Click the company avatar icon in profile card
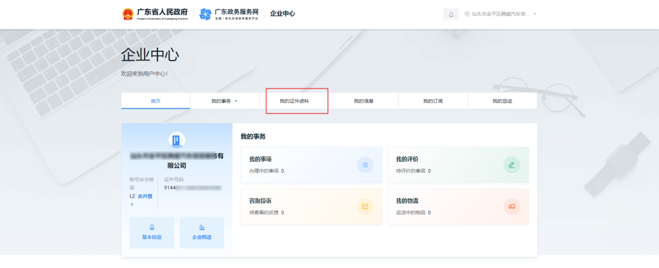 176,140
